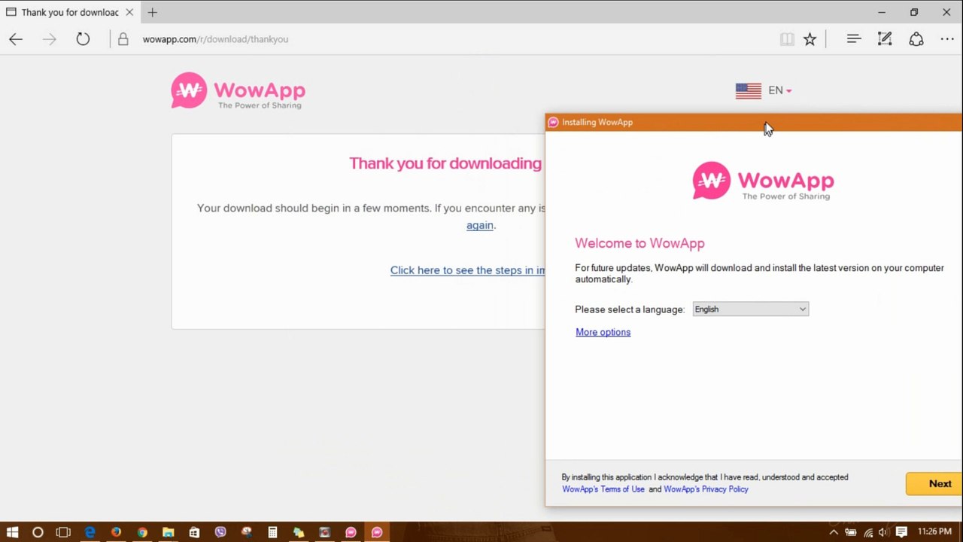Click the 'Thank you for downloading' heading

coord(445,163)
